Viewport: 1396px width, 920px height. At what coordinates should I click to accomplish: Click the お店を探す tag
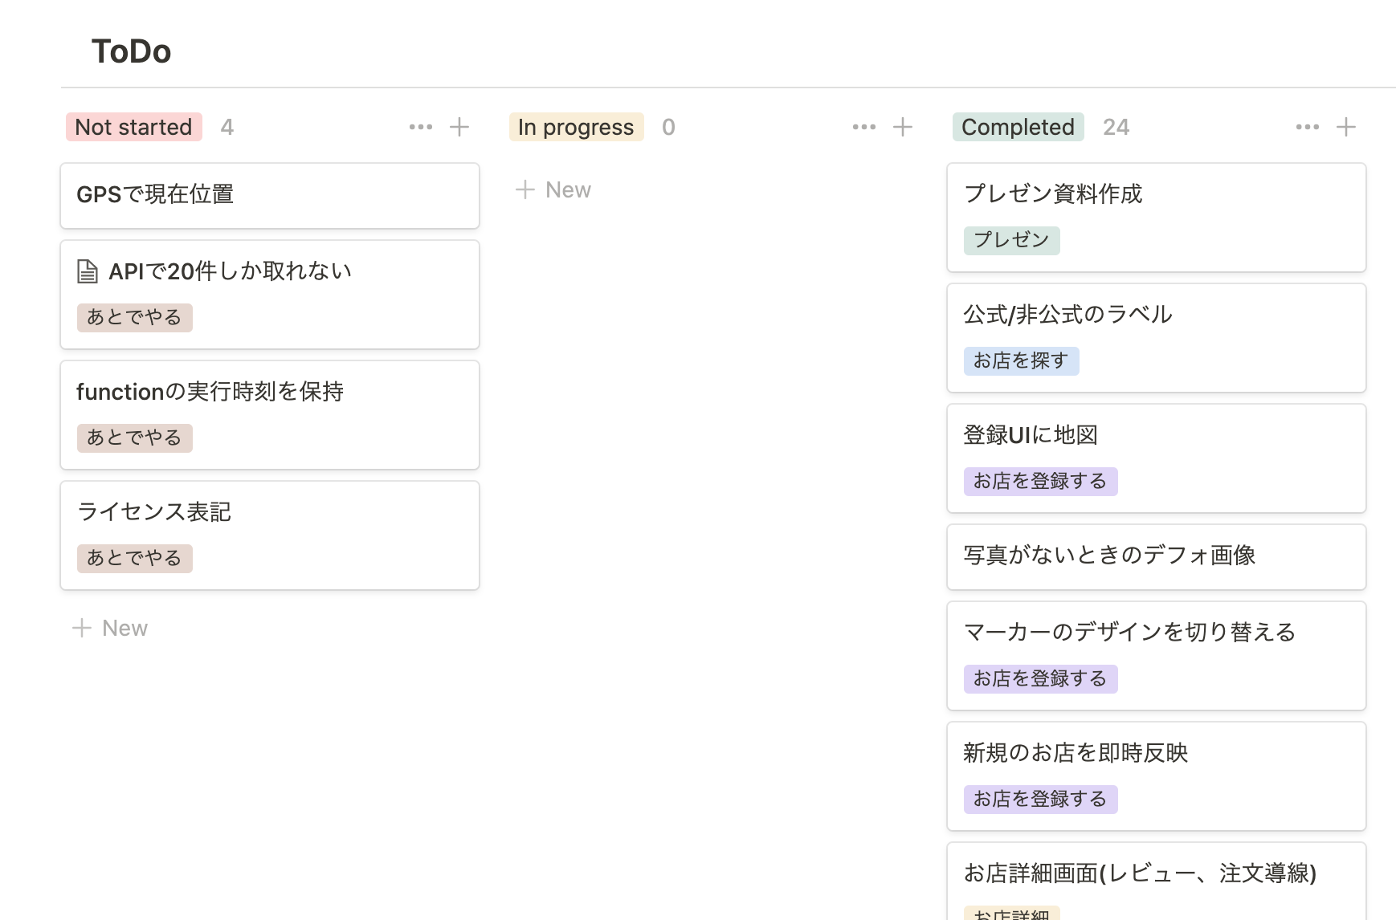tap(1021, 360)
